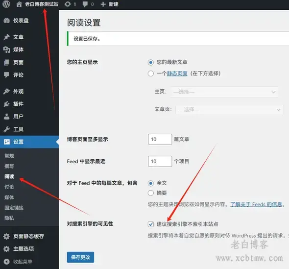Viewport: 289px width, 269px height.
Task: Go to 固定链接 settings submenu
Action: (x=14, y=208)
